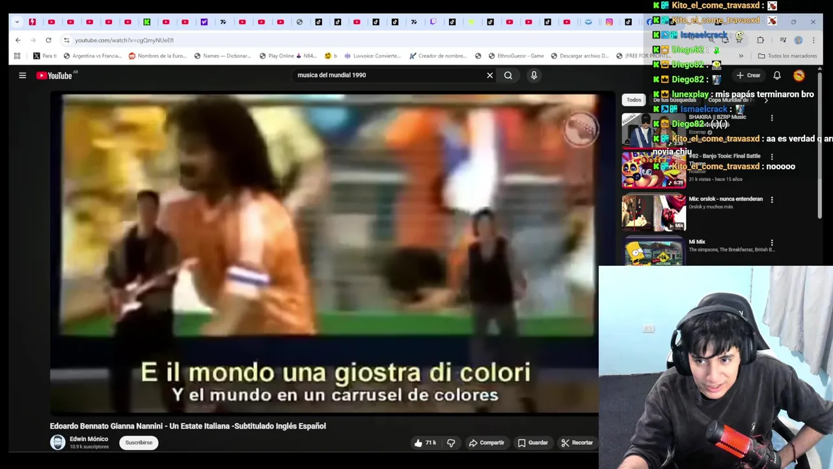Switch to the Instagram browser tab
This screenshot has height=469, width=833.
coord(609,21)
